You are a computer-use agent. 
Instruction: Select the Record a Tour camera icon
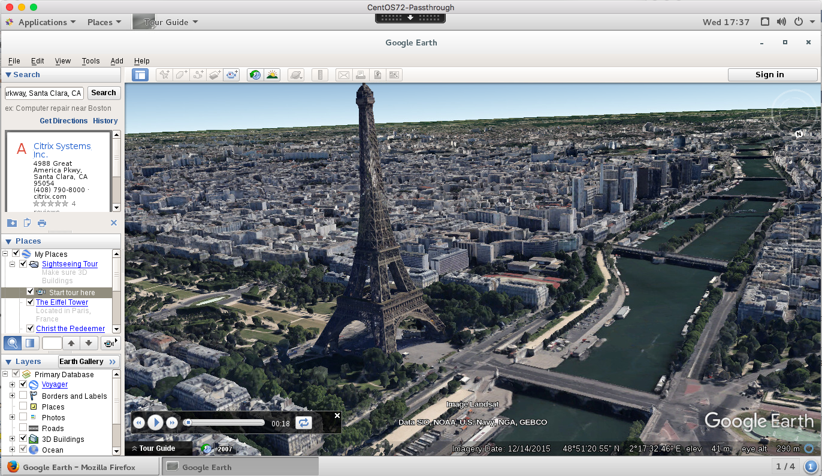click(x=231, y=75)
